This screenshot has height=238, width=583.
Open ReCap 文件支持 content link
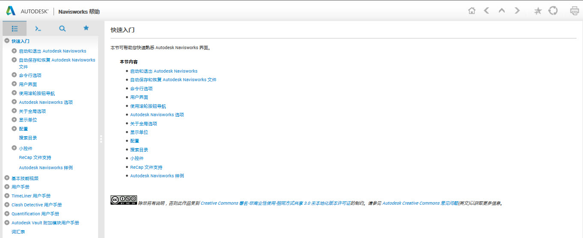tap(146, 167)
